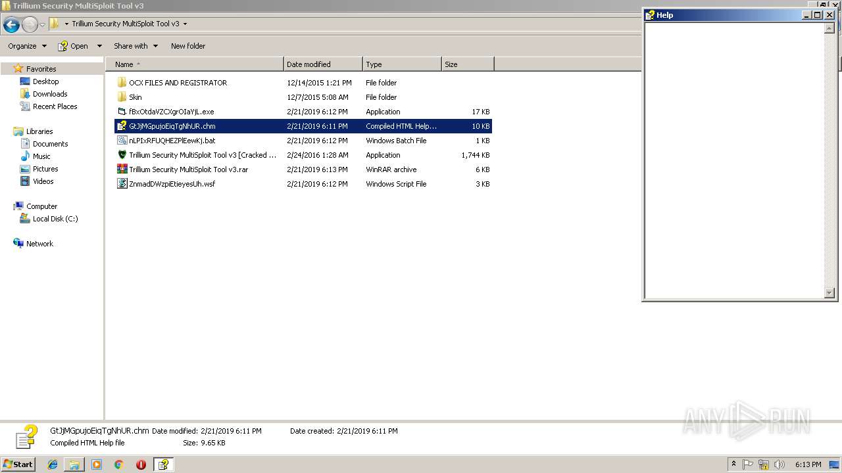
Task: Open the Share with menu
Action: tap(136, 46)
